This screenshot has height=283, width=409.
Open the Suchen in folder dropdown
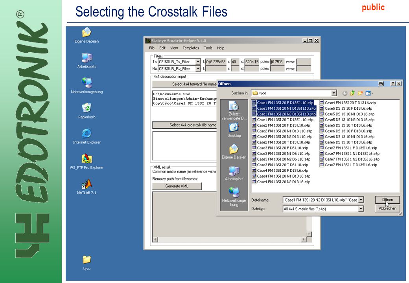(334, 93)
